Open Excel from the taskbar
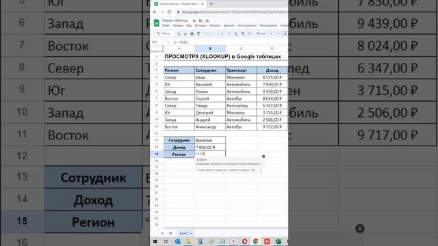Screen dimensions: 438x246 (x=279, y=241)
